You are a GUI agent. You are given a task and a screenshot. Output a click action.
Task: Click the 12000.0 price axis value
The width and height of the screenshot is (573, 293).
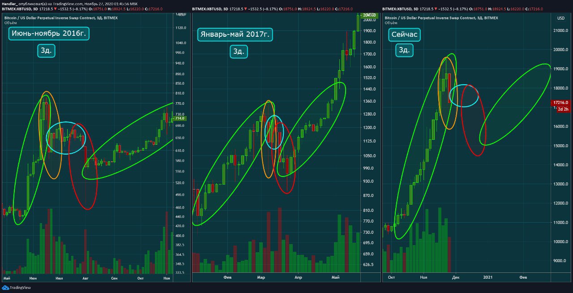(560, 203)
